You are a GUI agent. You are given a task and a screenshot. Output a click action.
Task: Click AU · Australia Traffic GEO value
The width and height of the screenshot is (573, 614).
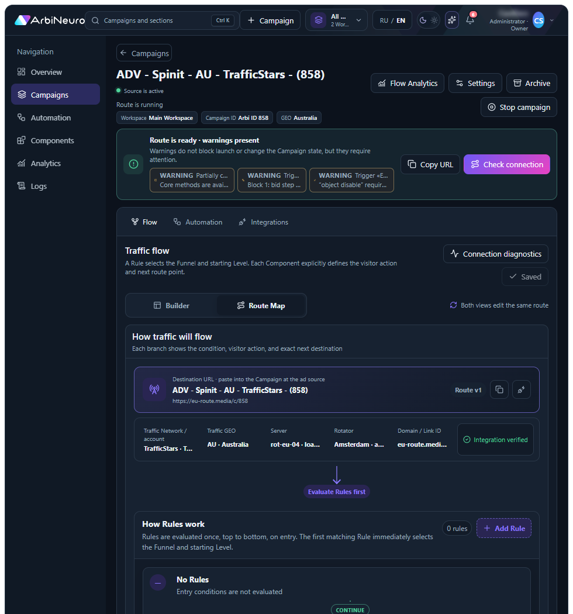(228, 444)
